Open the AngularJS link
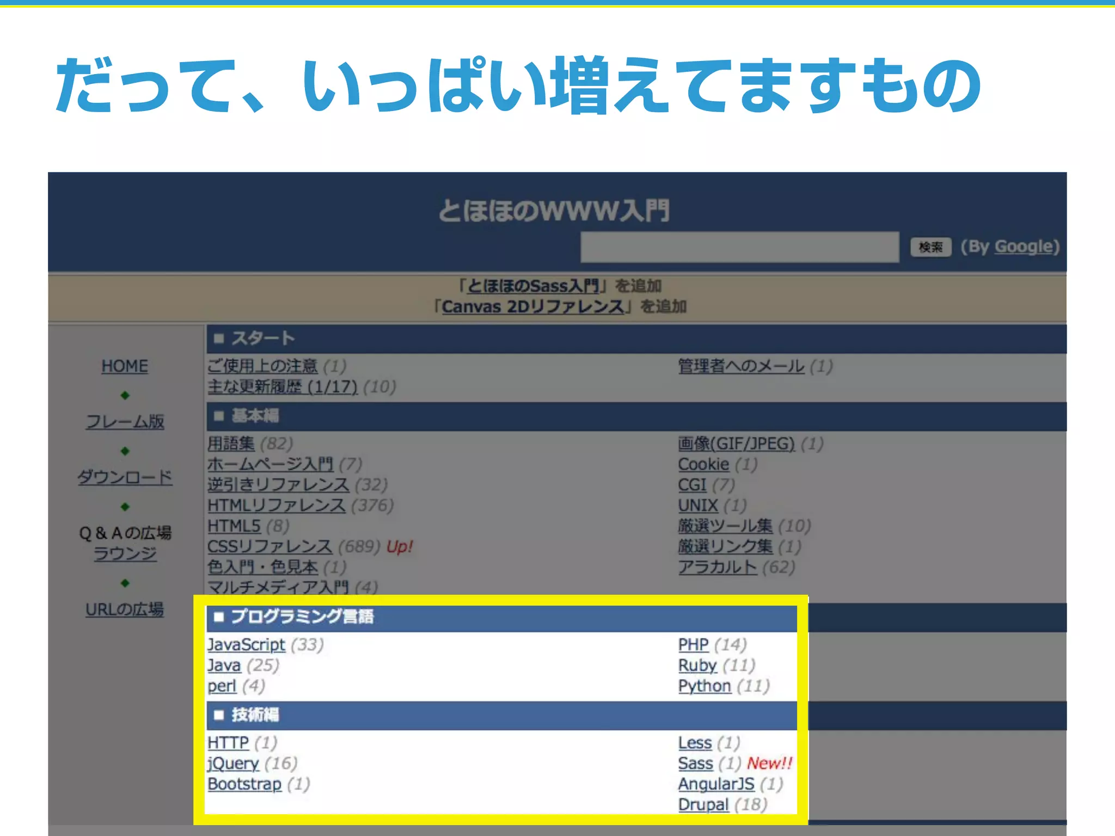The image size is (1115, 836). tap(716, 784)
